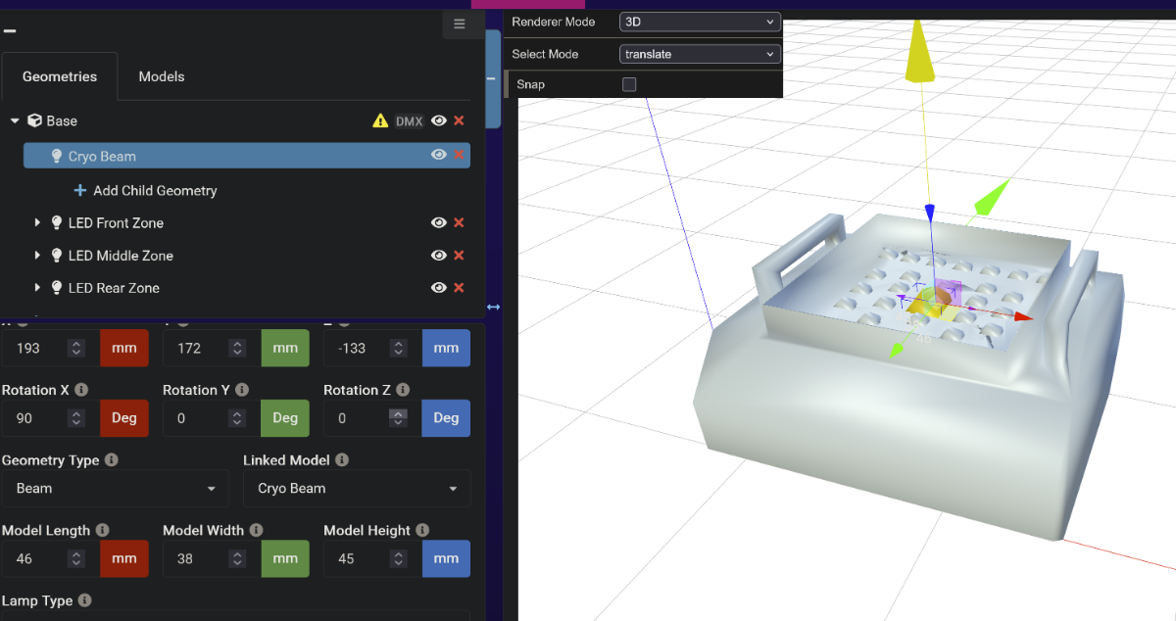The image size is (1176, 621).
Task: Click the Model Height value field
Action: click(372, 558)
